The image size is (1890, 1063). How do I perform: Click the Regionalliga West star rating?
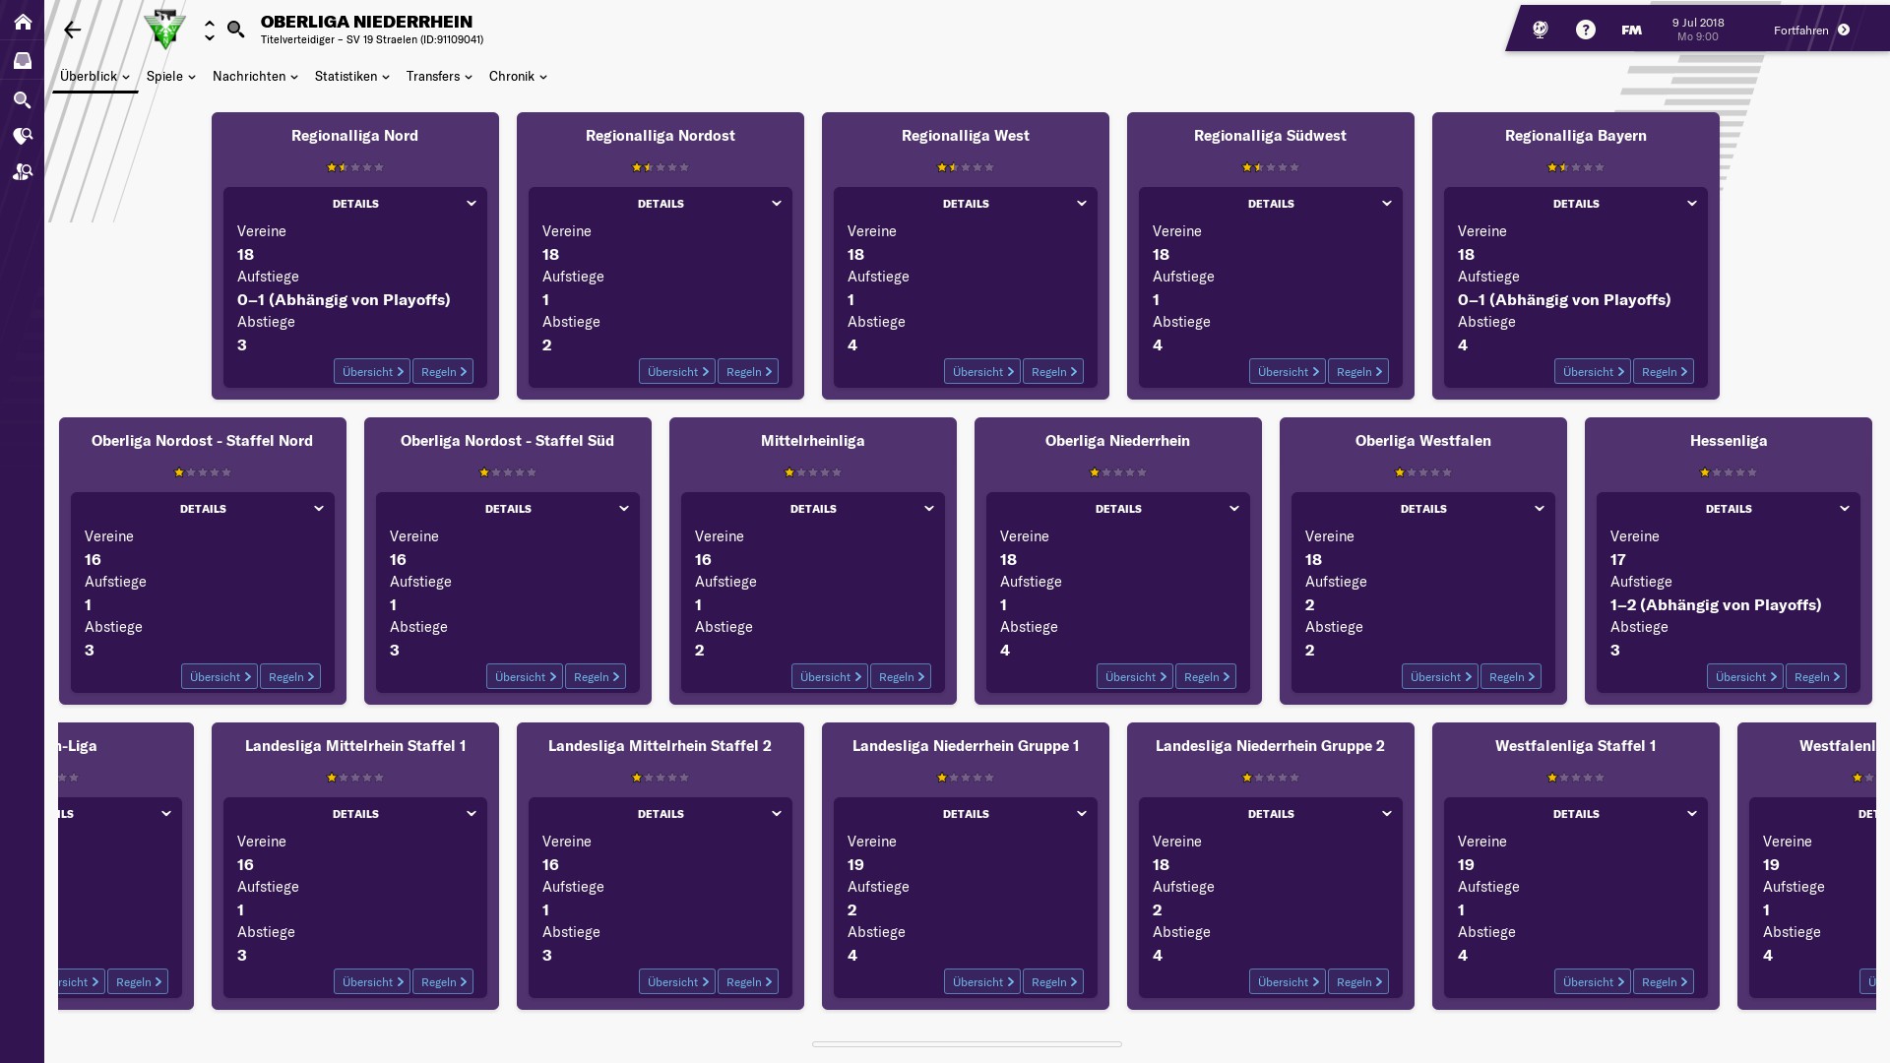pyautogui.click(x=966, y=167)
